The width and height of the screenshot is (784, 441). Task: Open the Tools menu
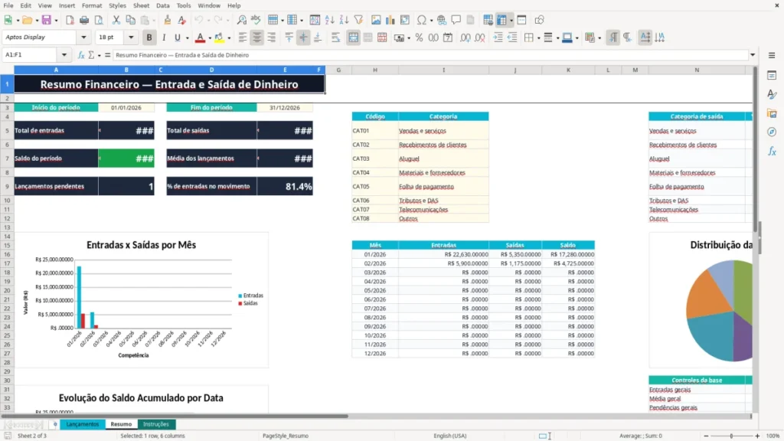pos(184,5)
